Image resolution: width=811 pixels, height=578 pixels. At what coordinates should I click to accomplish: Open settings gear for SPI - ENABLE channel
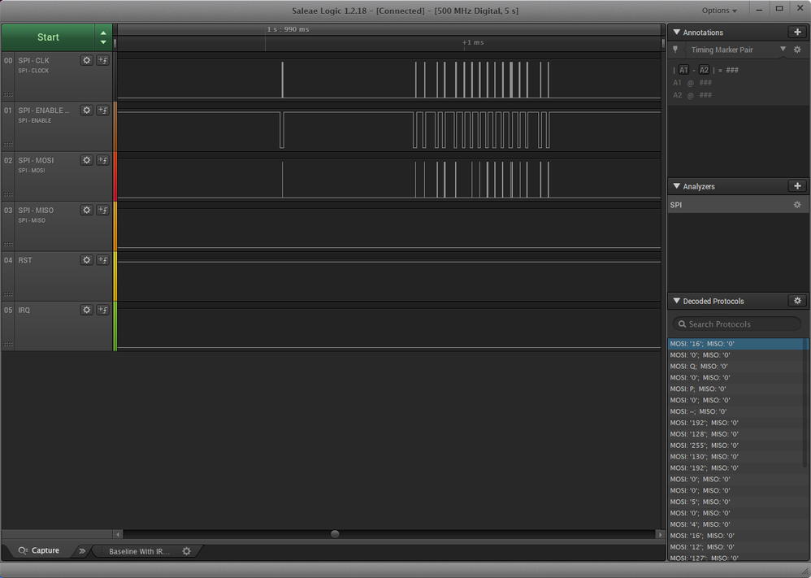pyautogui.click(x=86, y=111)
